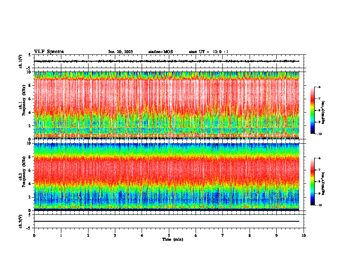Click time axis tick label "1"

click(x=61, y=236)
